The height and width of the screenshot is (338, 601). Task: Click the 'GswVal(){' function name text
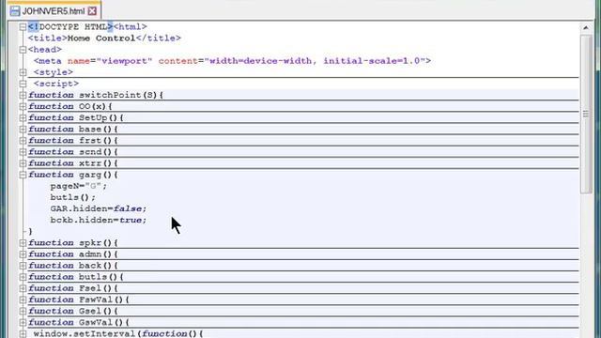tap(104, 322)
